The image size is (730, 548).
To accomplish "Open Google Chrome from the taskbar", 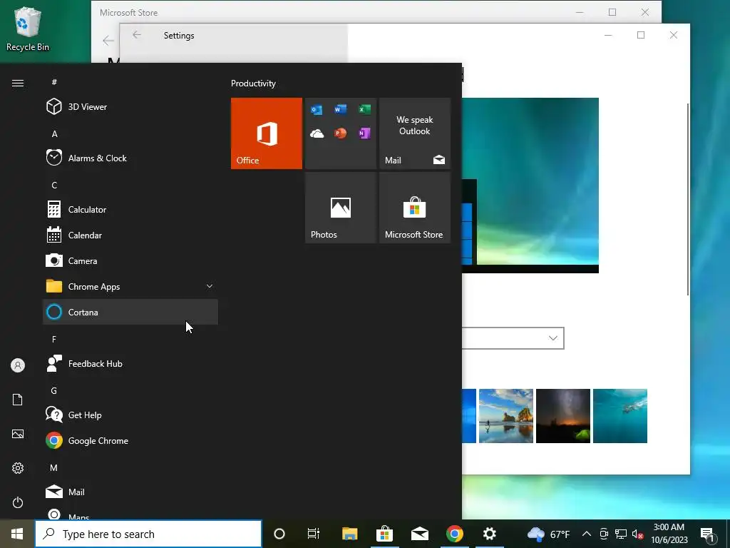I will pos(454,534).
